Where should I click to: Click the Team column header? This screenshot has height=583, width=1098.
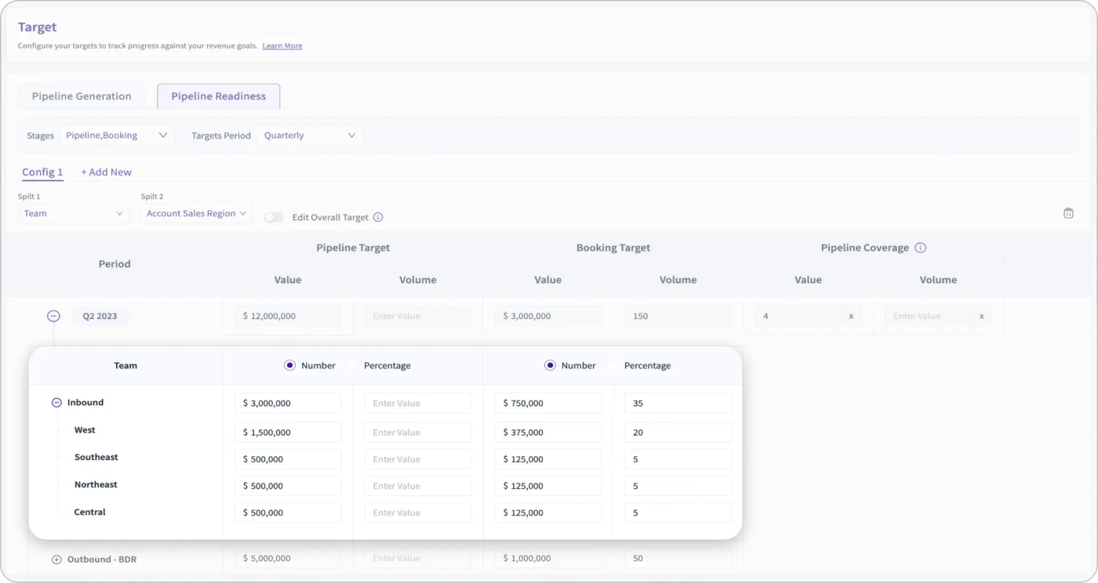click(125, 365)
